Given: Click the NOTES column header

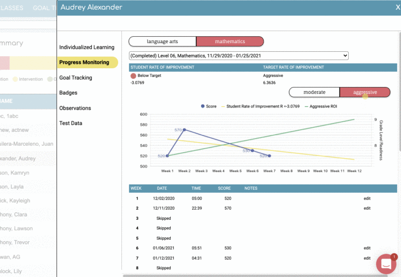Looking at the screenshot, I should click(251, 188).
